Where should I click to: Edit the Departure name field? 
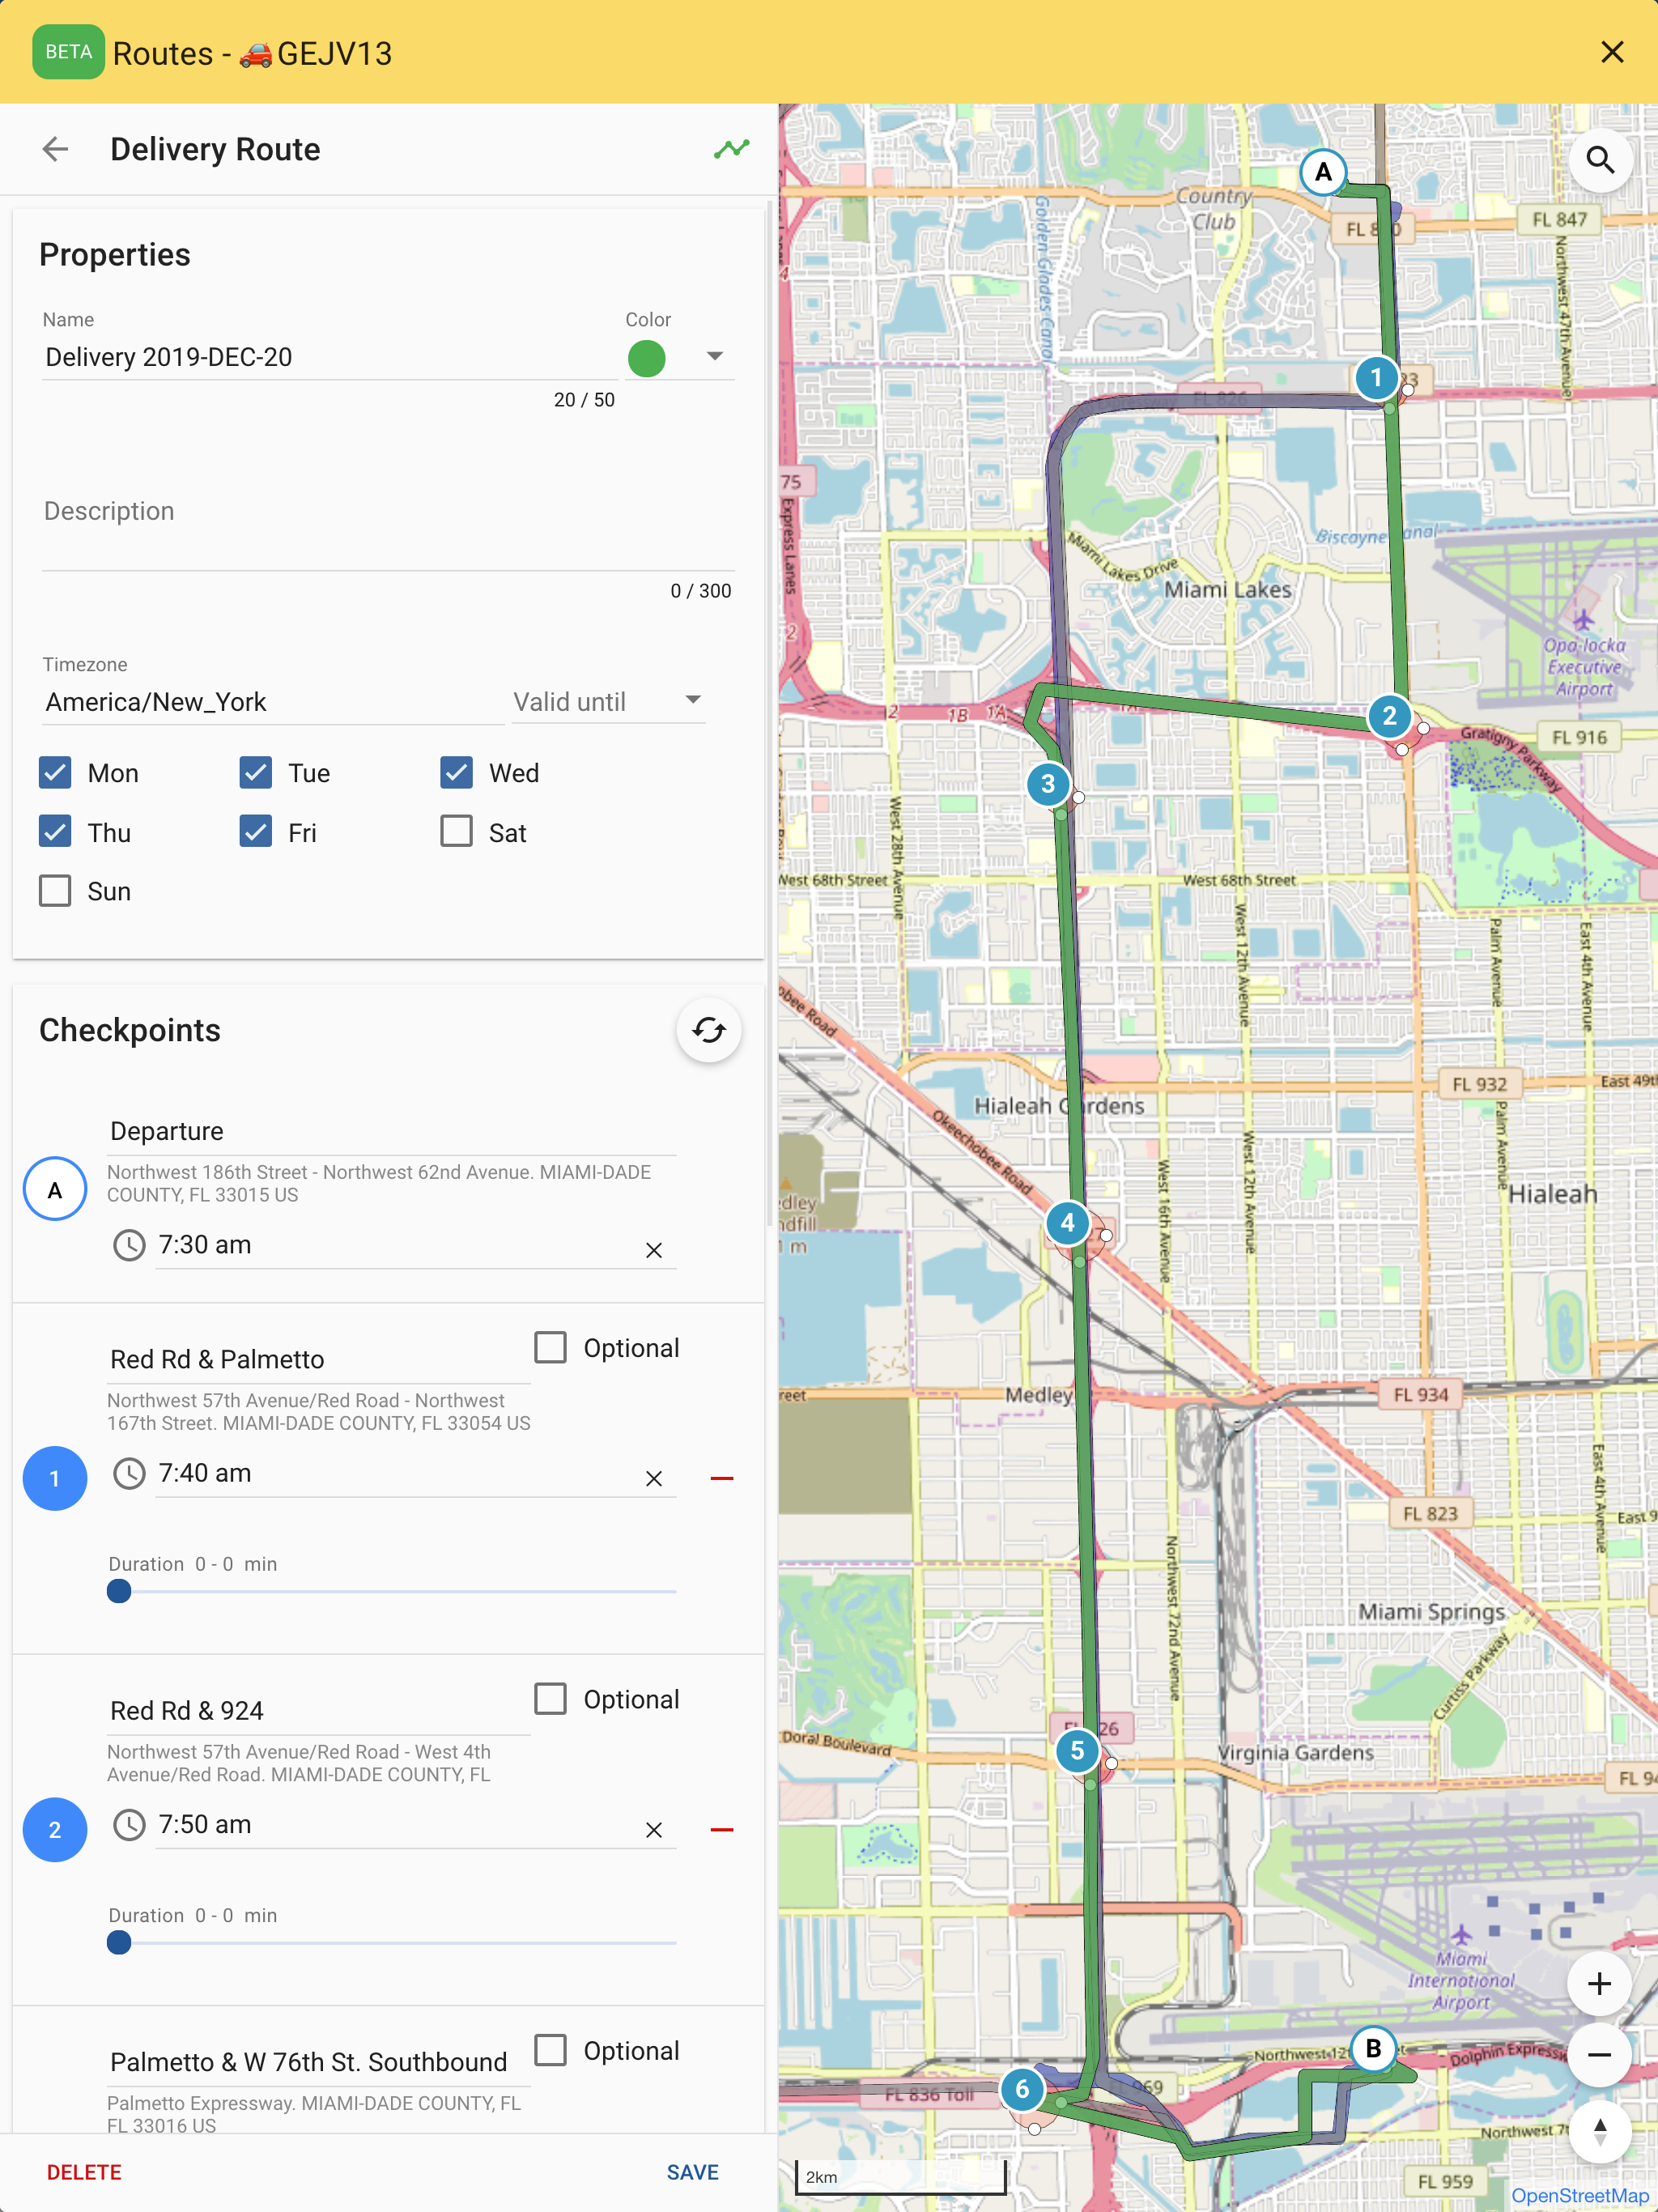[x=391, y=1132]
